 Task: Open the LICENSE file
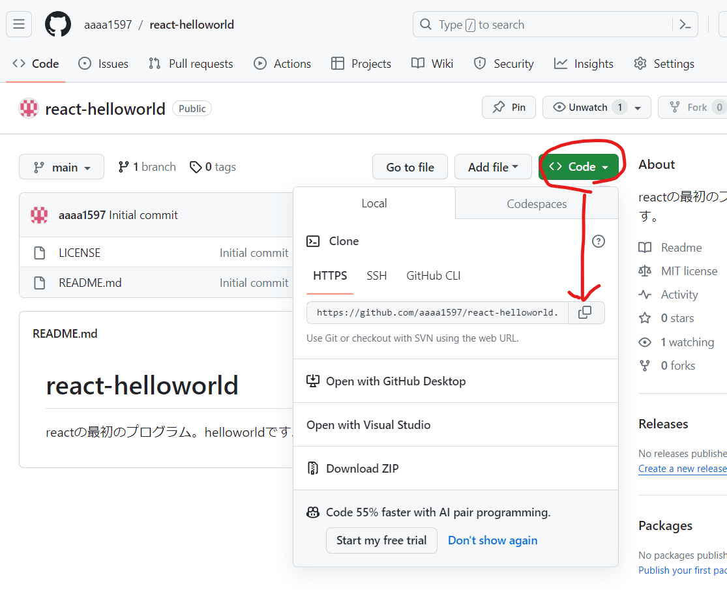pos(80,253)
